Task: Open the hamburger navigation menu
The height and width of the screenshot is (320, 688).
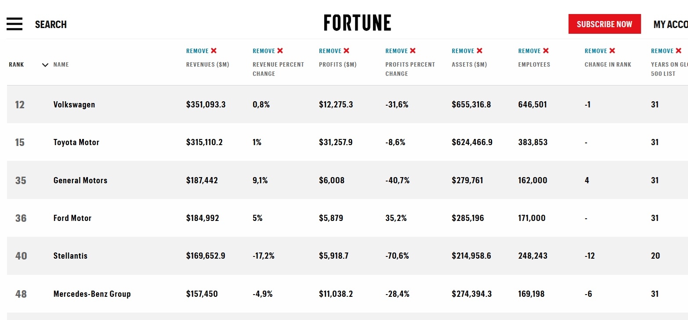Action: tap(14, 24)
